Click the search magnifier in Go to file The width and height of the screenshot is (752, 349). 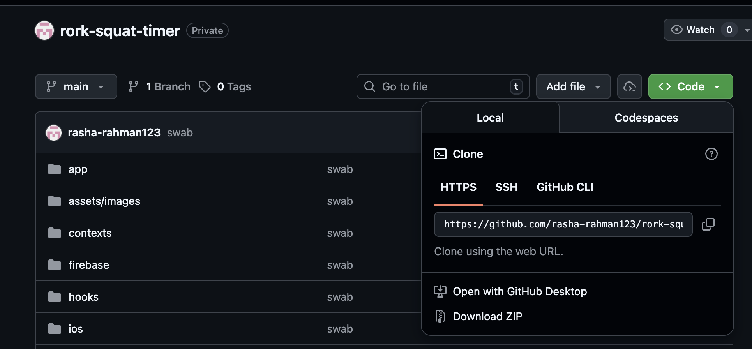[x=370, y=86]
